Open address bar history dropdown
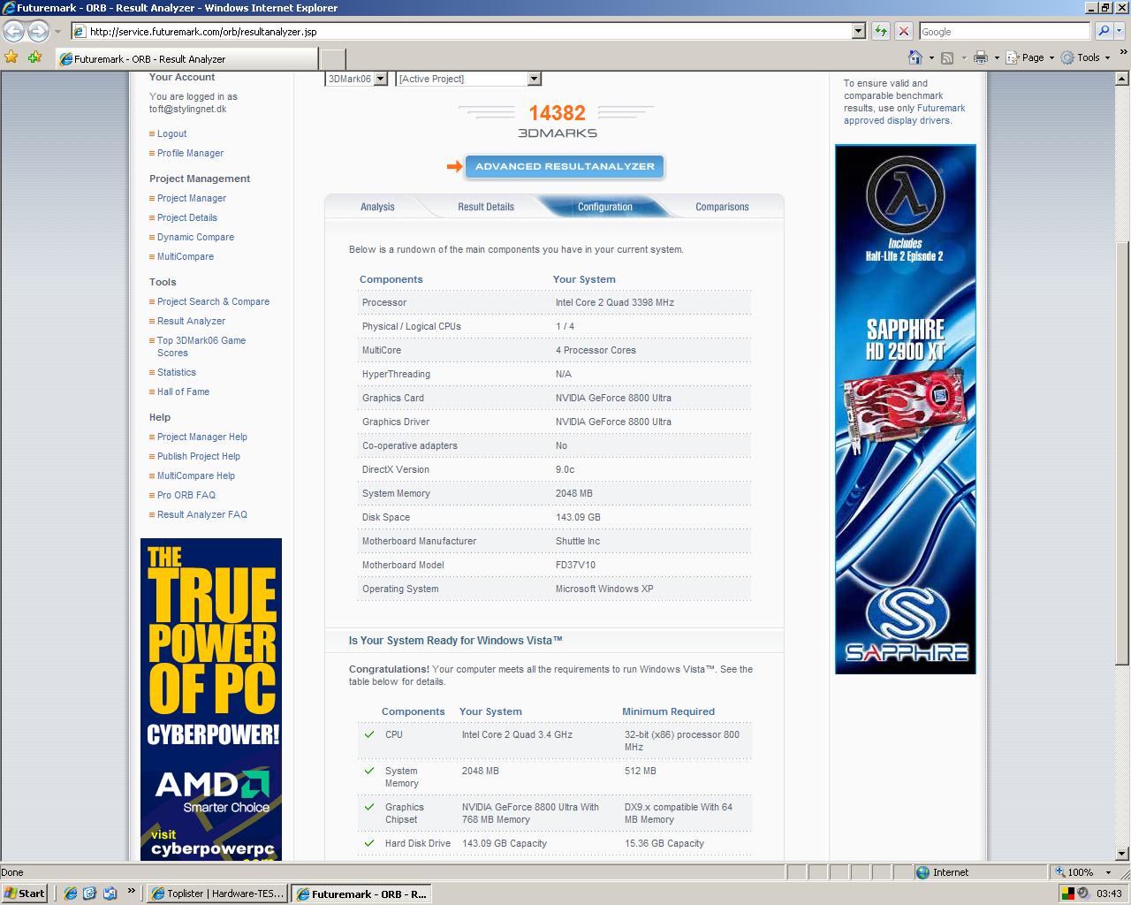Screen dimensions: 1131x905 pyautogui.click(x=858, y=31)
